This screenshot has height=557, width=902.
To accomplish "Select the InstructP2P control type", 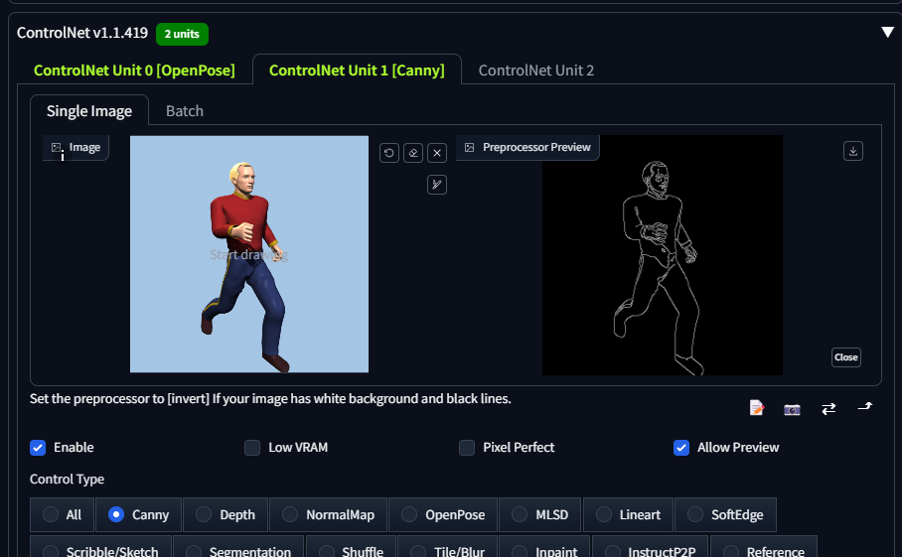I will pos(650,548).
